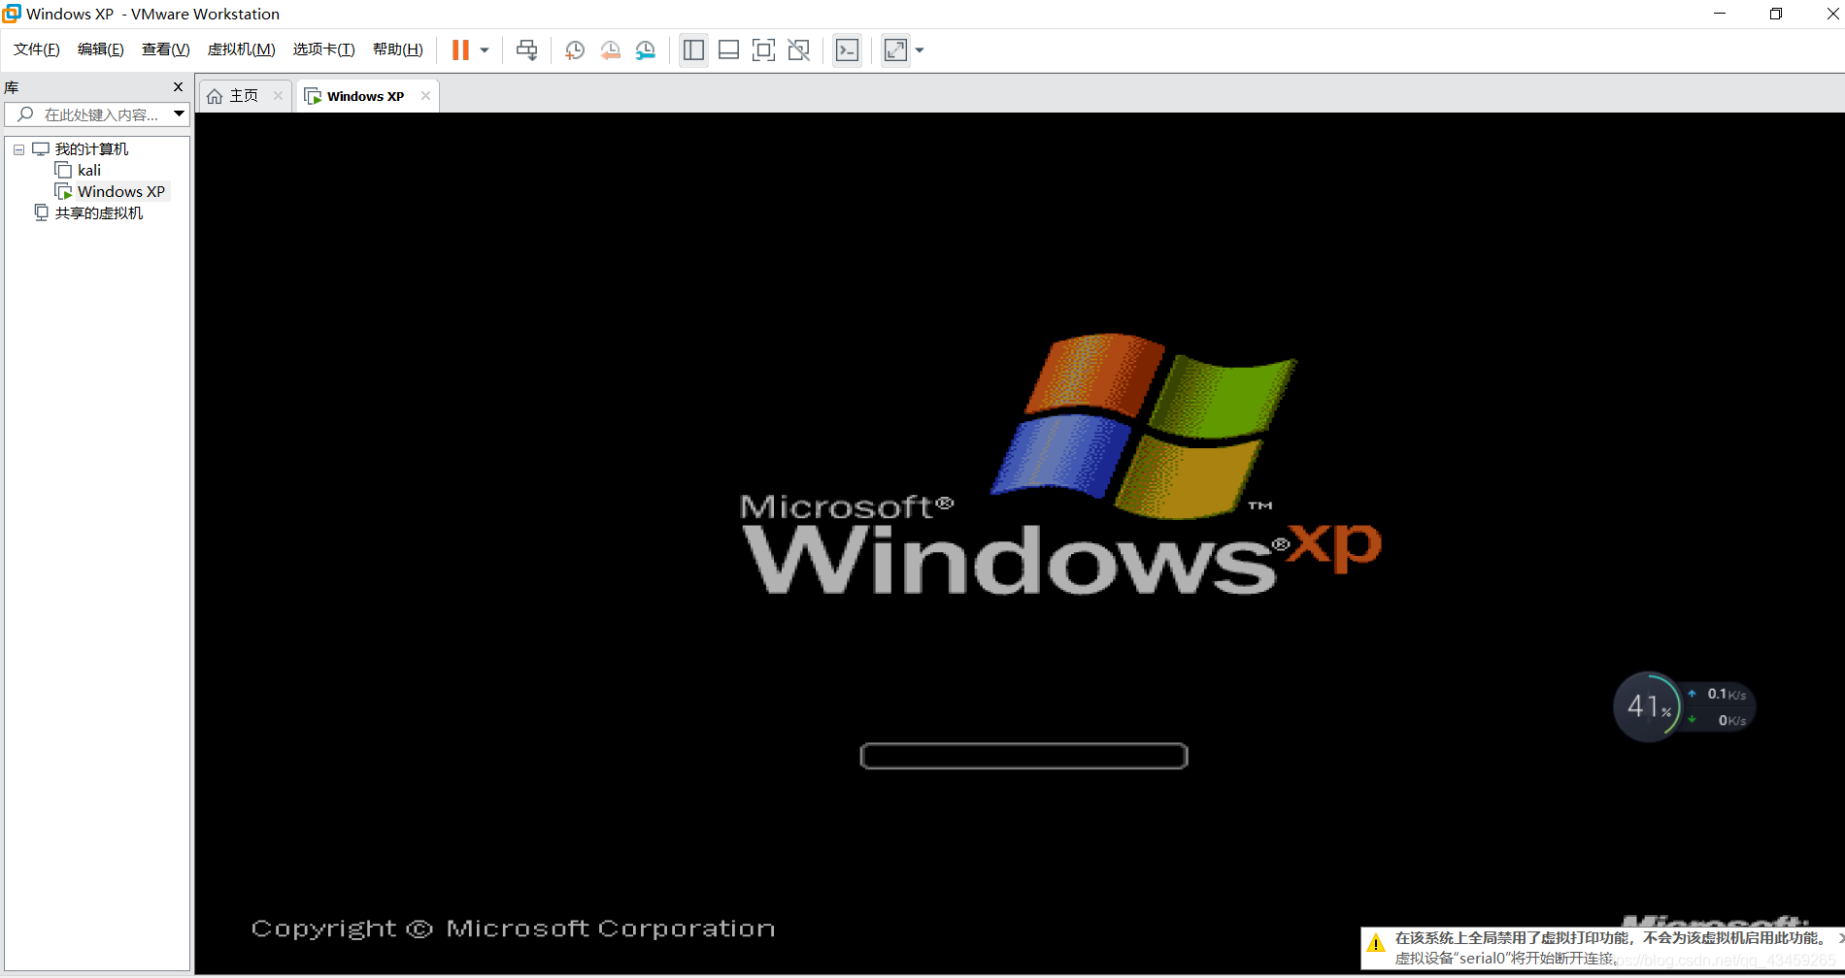The width and height of the screenshot is (1845, 978).
Task: Close the 库 library panel
Action: pos(178,87)
